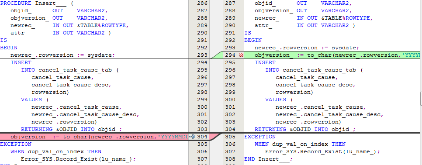The image size is (422, 165).
Task: Click the green diff connector in the center gutter
Action: [216, 55]
